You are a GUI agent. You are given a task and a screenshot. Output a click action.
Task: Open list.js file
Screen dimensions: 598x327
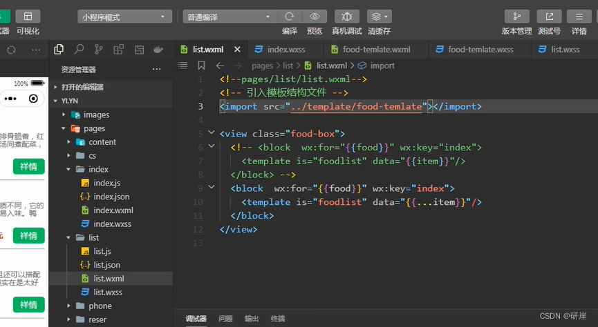pos(111,251)
